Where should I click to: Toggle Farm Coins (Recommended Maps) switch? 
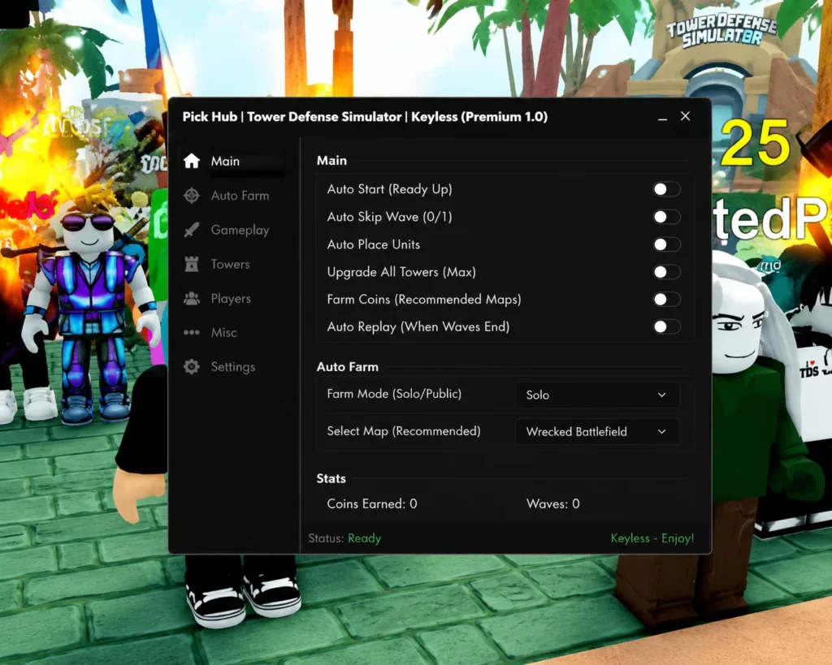(666, 299)
